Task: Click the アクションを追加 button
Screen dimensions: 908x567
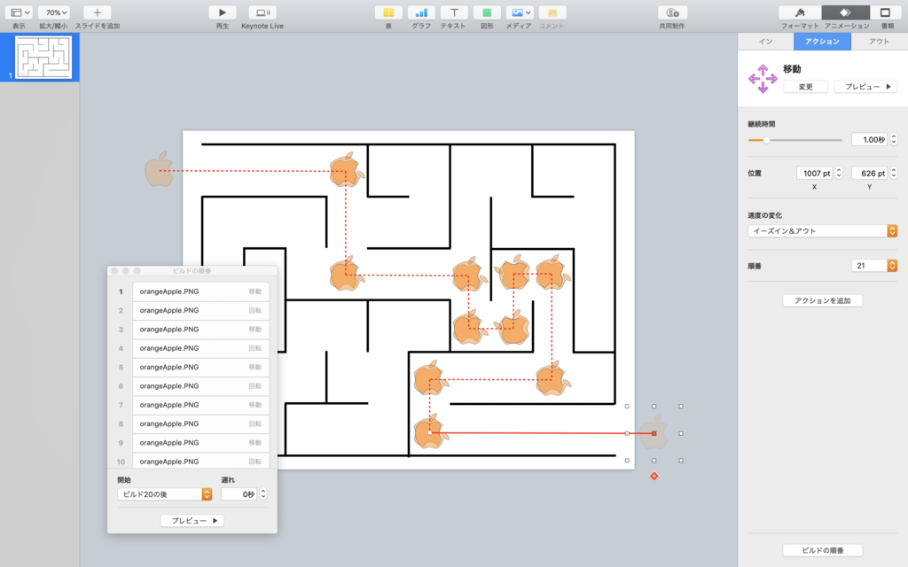Action: (x=822, y=301)
